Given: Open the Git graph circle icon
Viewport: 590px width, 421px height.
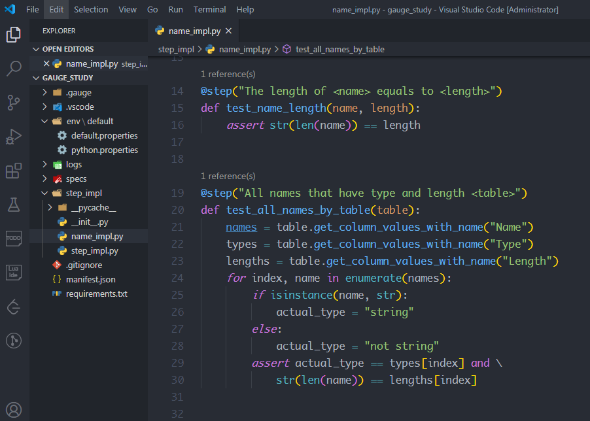Looking at the screenshot, I should pyautogui.click(x=14, y=341).
